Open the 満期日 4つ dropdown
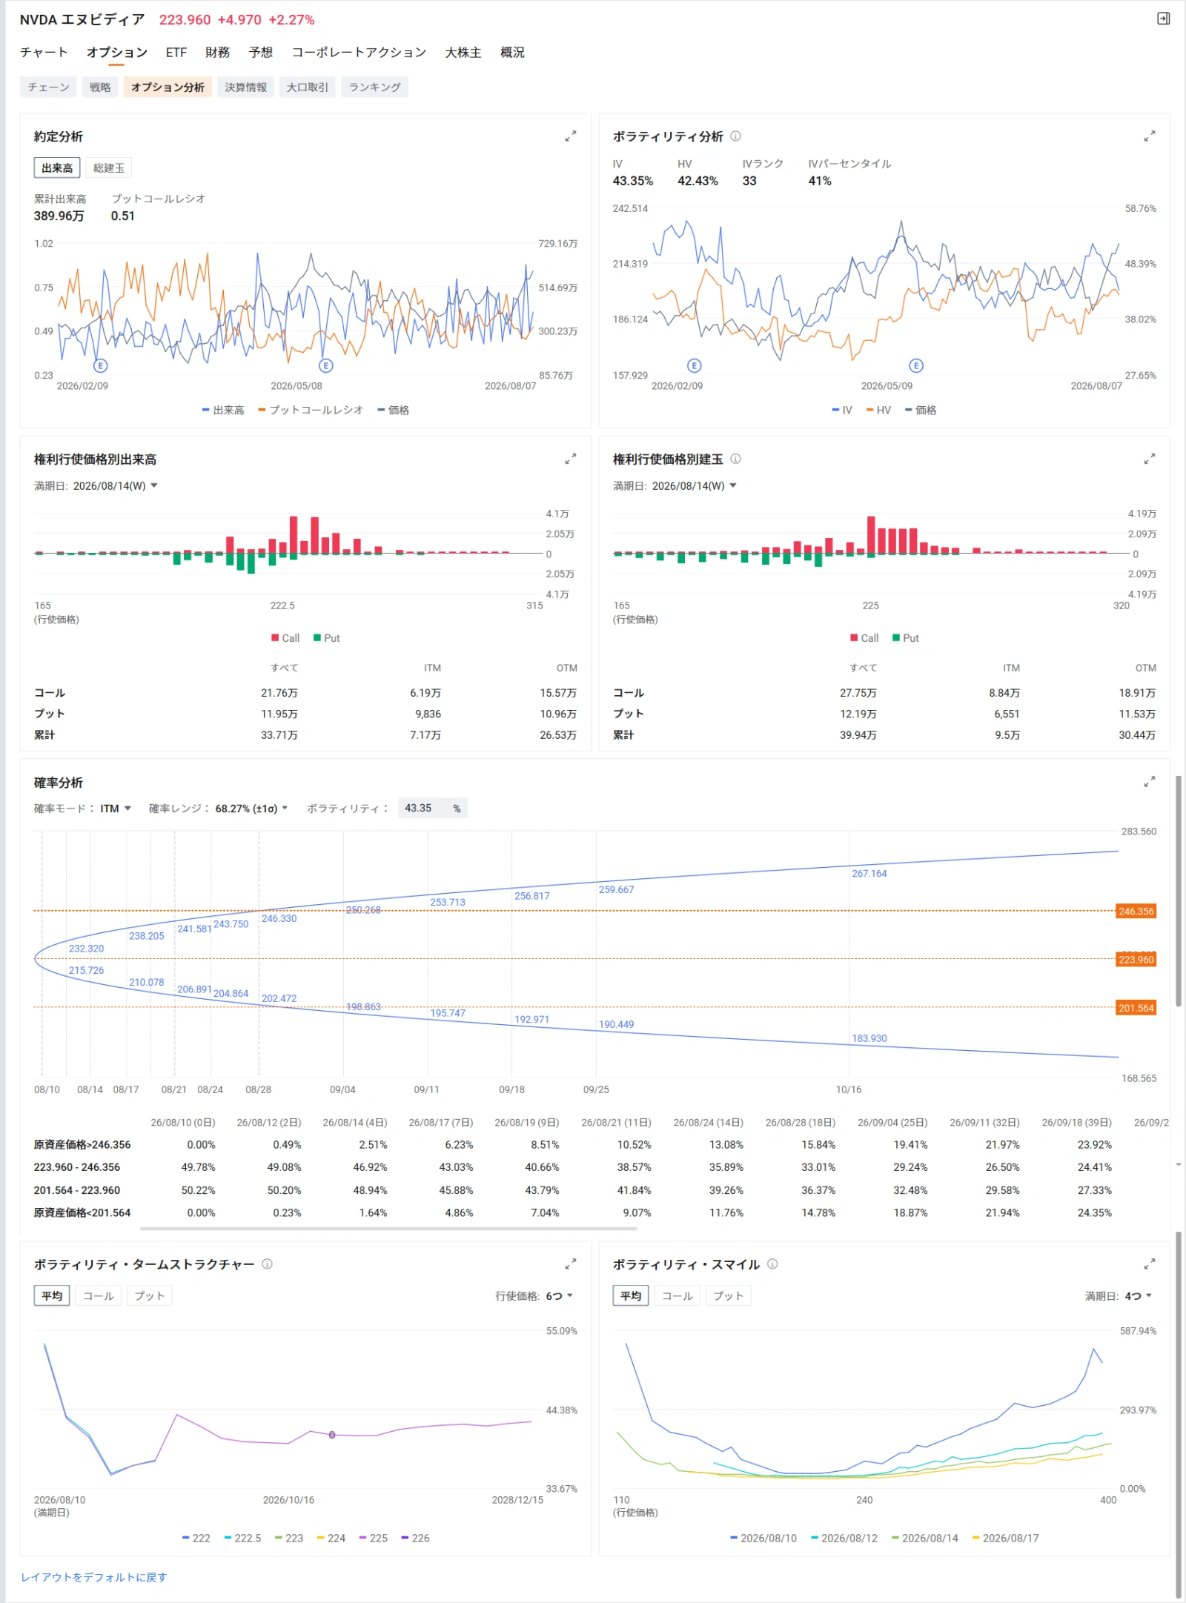Image resolution: width=1186 pixels, height=1603 pixels. 1139,1296
